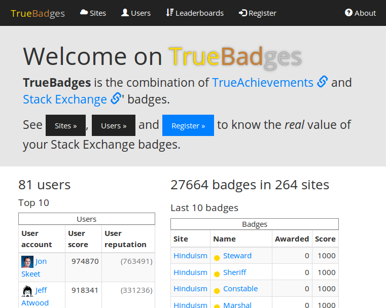Select the score 918341 cell

pyautogui.click(x=84, y=295)
